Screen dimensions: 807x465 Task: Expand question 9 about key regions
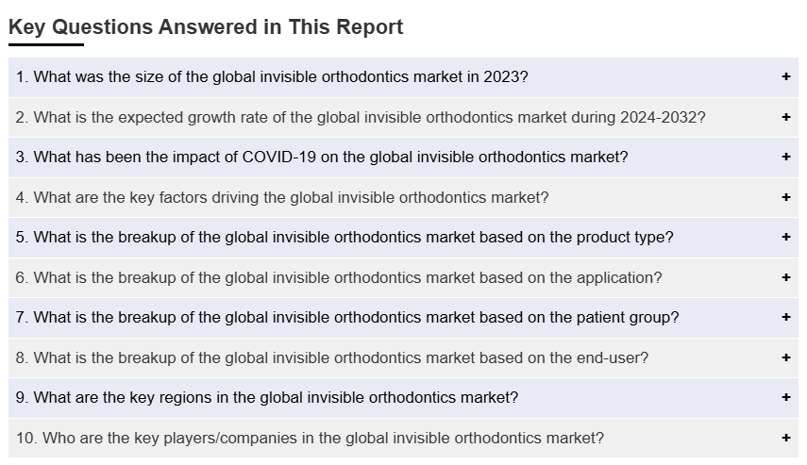pyautogui.click(x=267, y=398)
